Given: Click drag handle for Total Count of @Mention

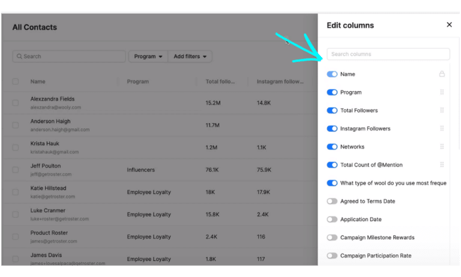Looking at the screenshot, I should point(442,165).
